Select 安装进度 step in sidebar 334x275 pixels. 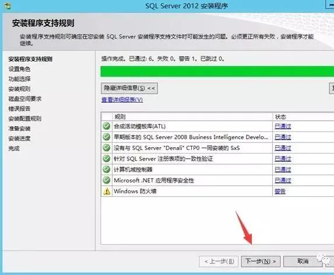coord(19,139)
